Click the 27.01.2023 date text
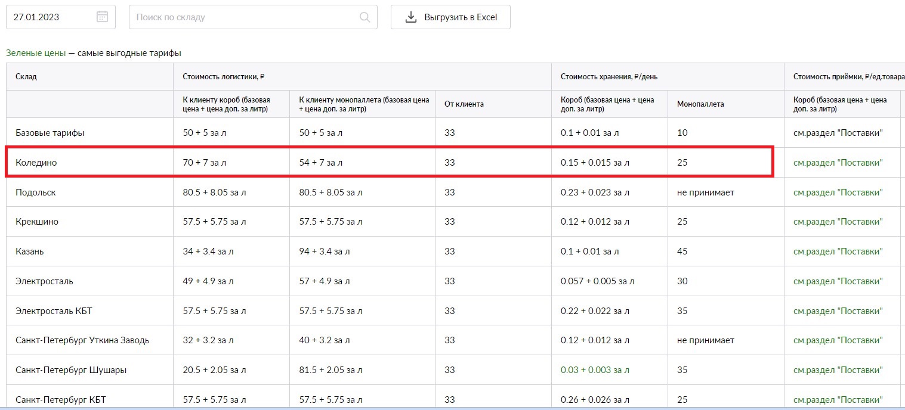This screenshot has width=905, height=410. [x=36, y=17]
